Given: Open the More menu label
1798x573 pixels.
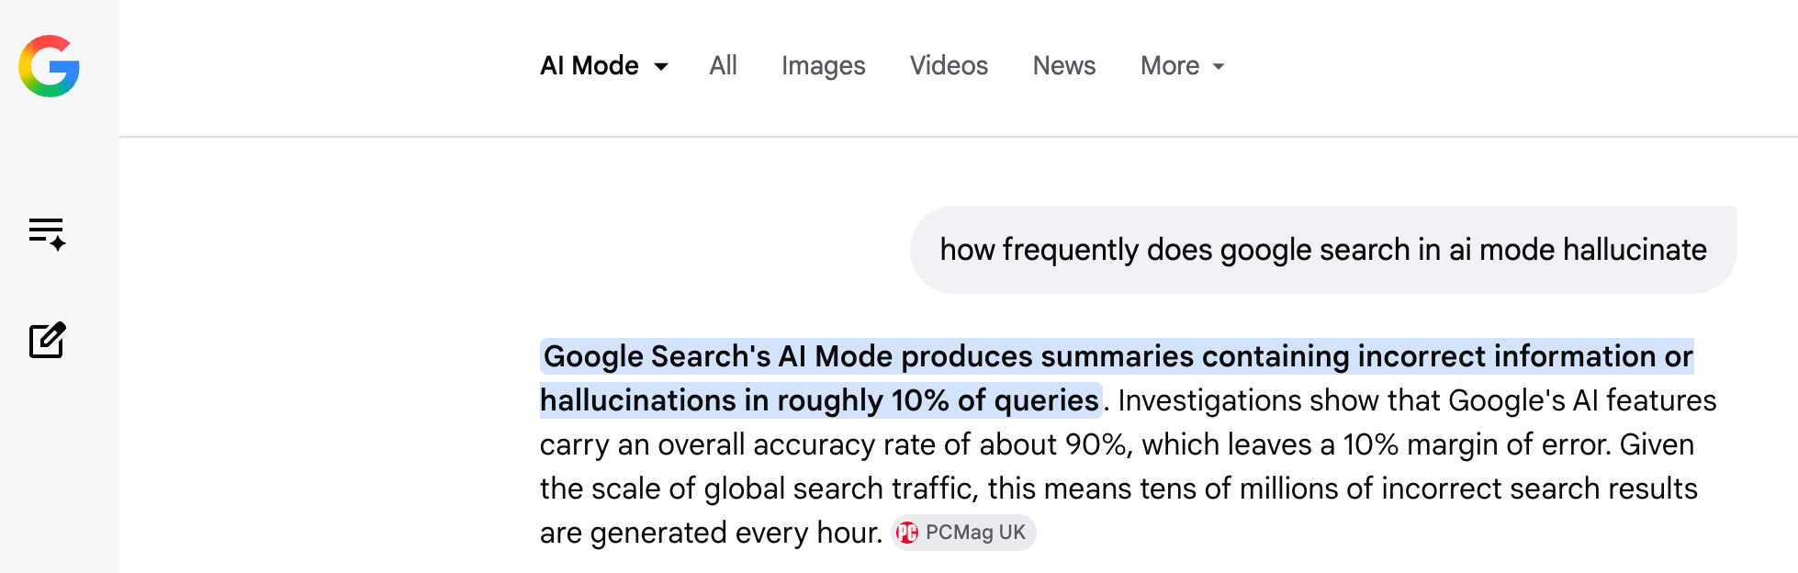Looking at the screenshot, I should coord(1170,66).
